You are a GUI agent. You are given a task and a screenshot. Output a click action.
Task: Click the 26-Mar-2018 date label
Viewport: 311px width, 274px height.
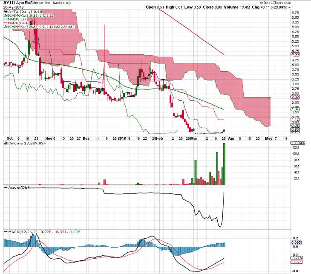(14, 7)
